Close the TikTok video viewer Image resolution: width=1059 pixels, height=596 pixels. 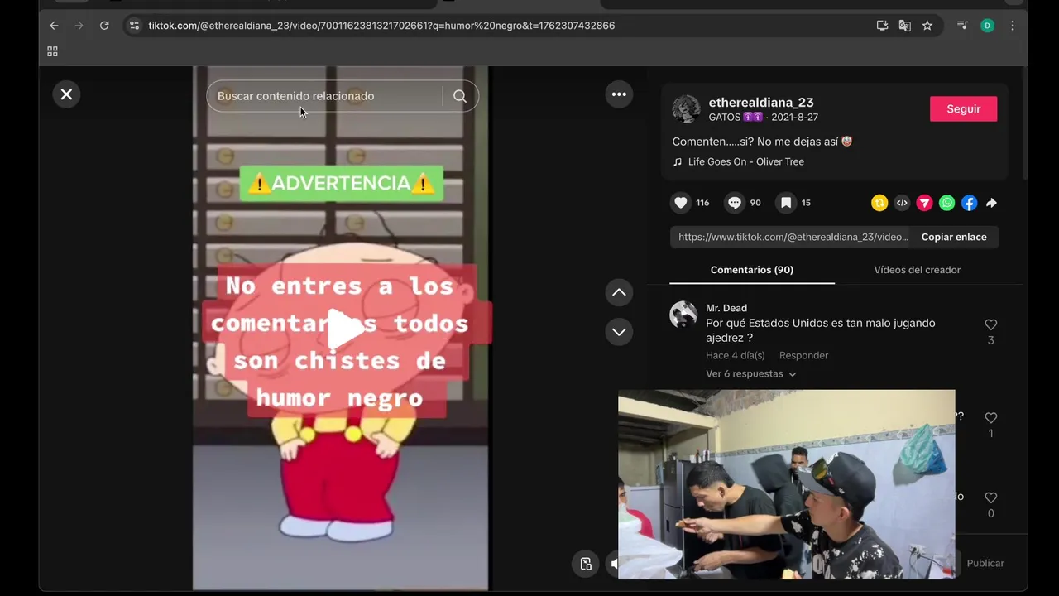click(x=66, y=94)
